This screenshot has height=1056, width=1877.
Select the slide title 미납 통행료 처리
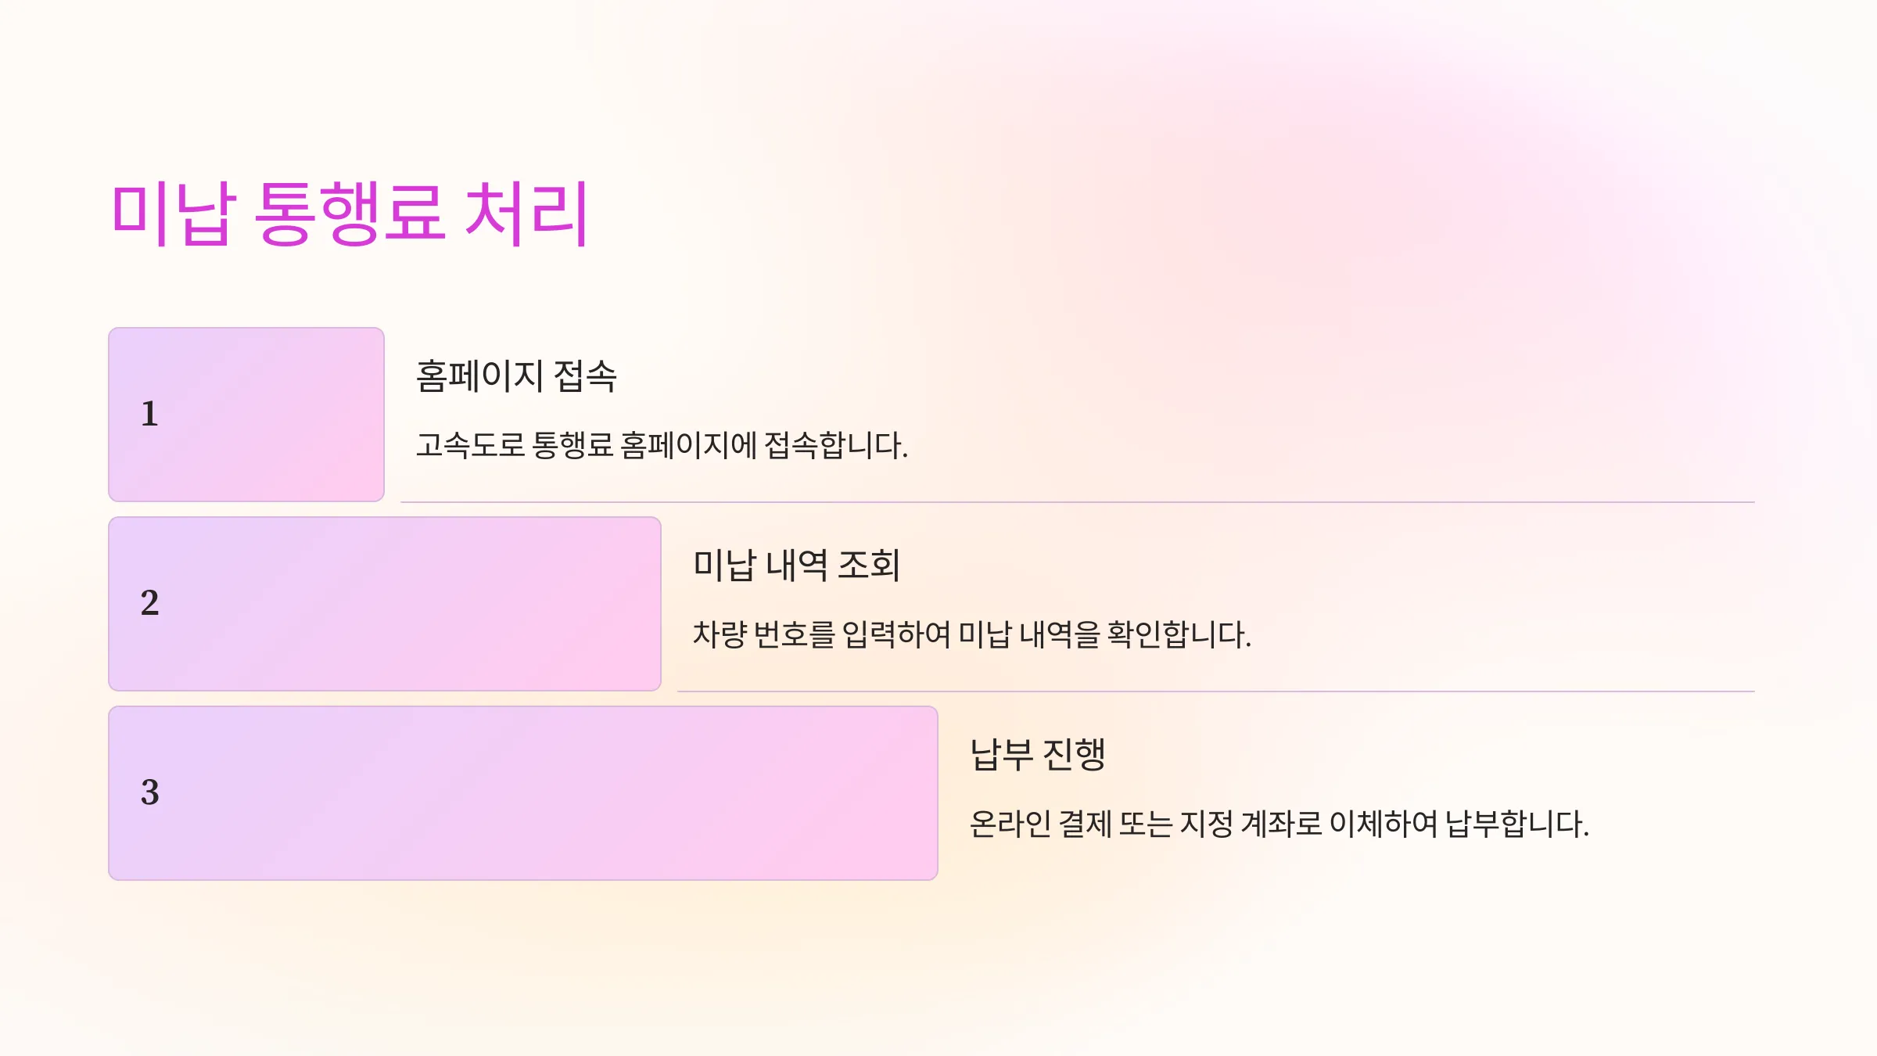tap(350, 213)
